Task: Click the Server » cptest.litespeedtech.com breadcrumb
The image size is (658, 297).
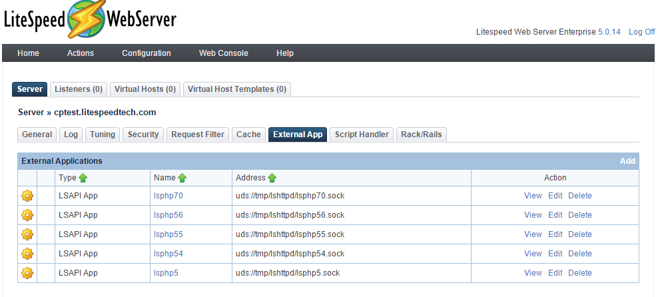Action: 87,113
